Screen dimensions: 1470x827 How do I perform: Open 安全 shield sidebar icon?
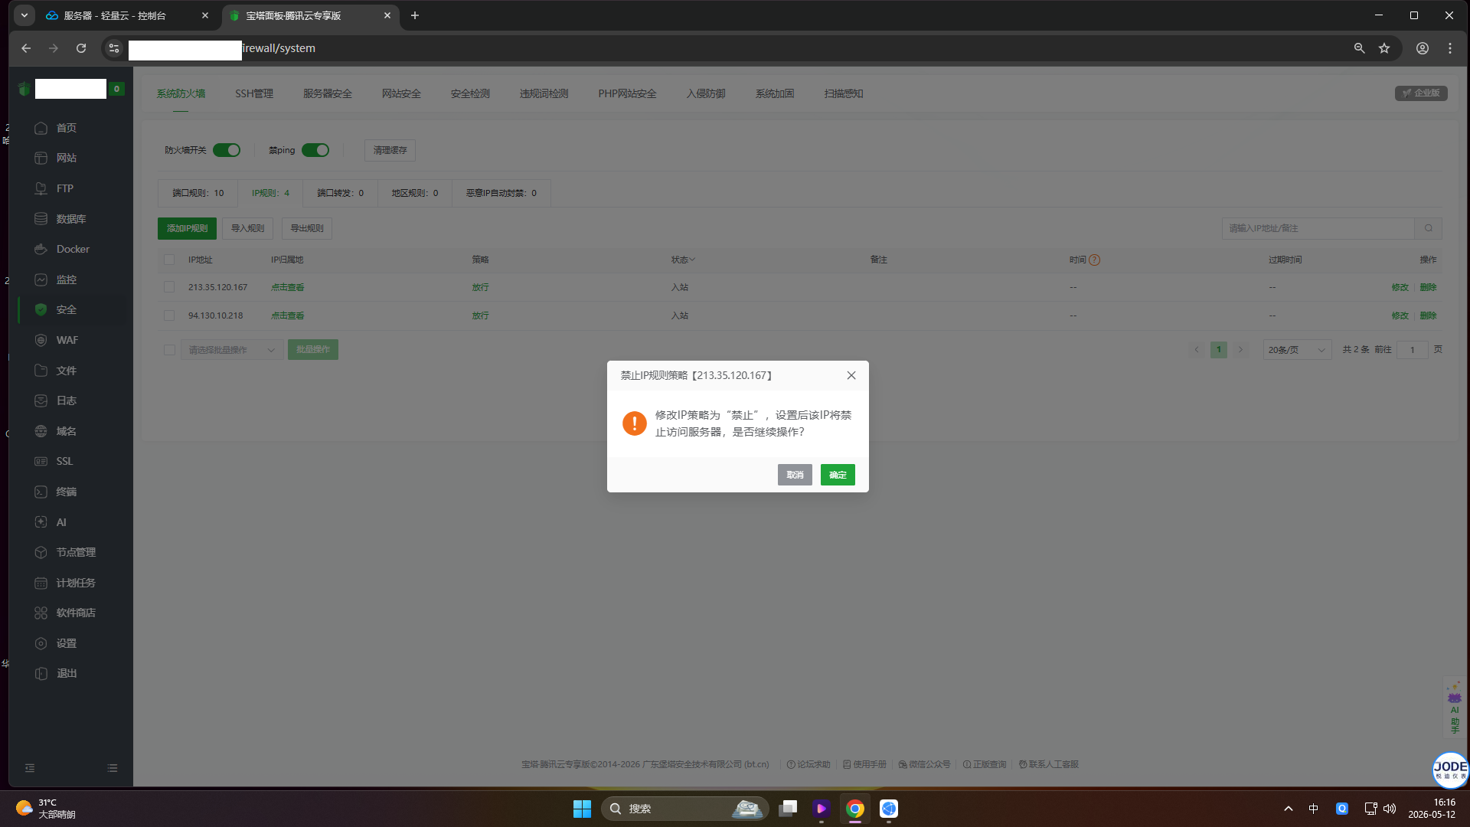[x=41, y=309]
